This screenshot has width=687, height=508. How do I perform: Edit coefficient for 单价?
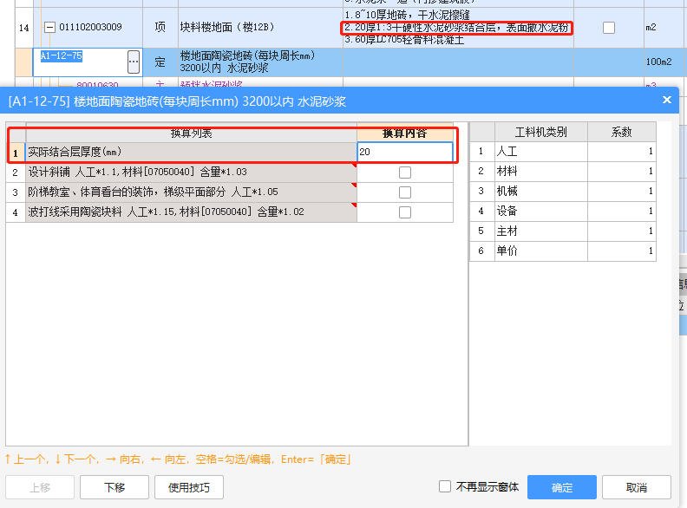621,251
